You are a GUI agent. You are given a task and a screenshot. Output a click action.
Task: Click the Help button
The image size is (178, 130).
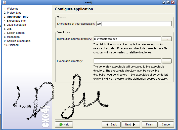(64, 124)
